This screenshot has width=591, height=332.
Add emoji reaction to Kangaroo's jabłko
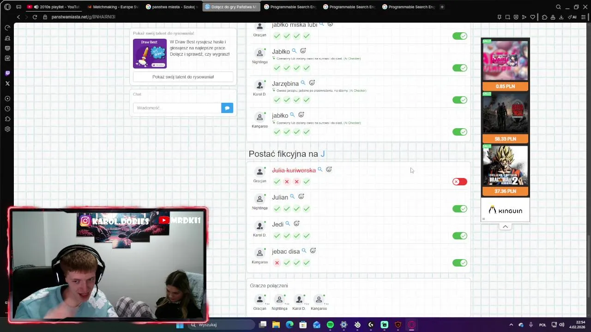click(301, 115)
